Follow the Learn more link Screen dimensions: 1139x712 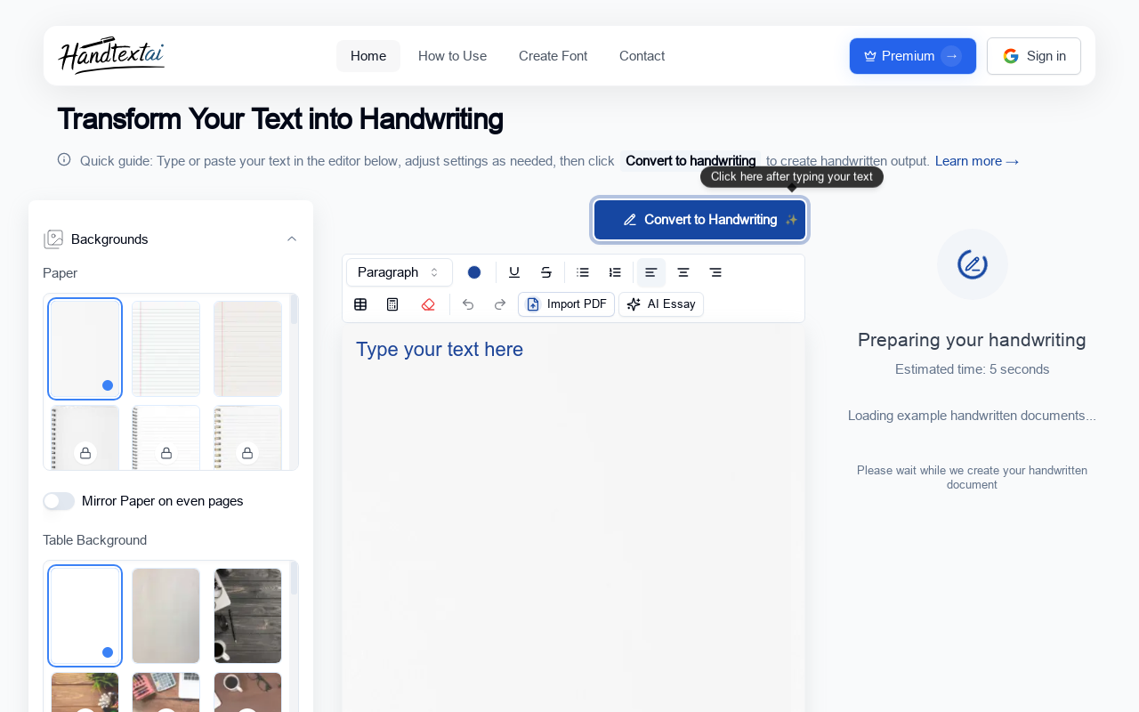pos(977,161)
